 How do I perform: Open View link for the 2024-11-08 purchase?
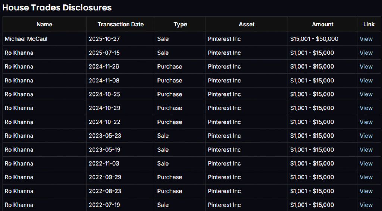point(366,81)
